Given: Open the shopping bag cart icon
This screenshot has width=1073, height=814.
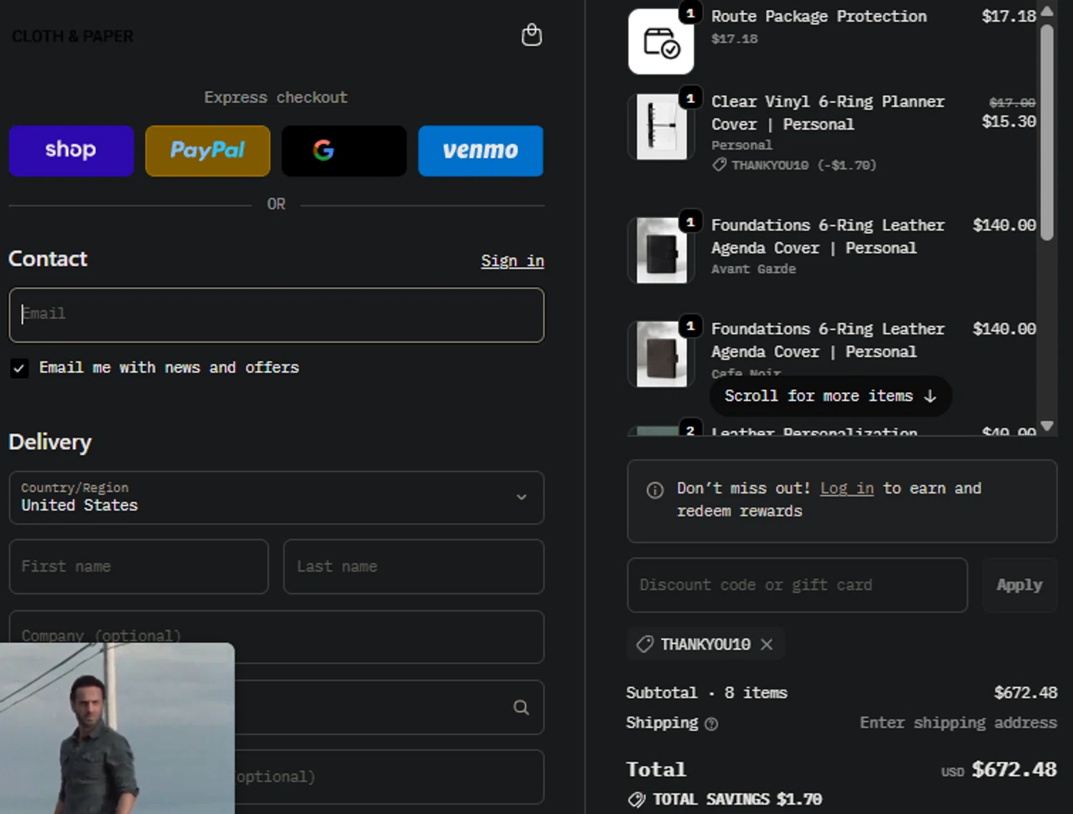Looking at the screenshot, I should 531,35.
